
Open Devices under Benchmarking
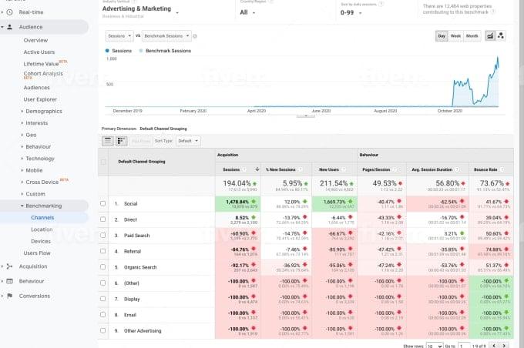[41, 241]
